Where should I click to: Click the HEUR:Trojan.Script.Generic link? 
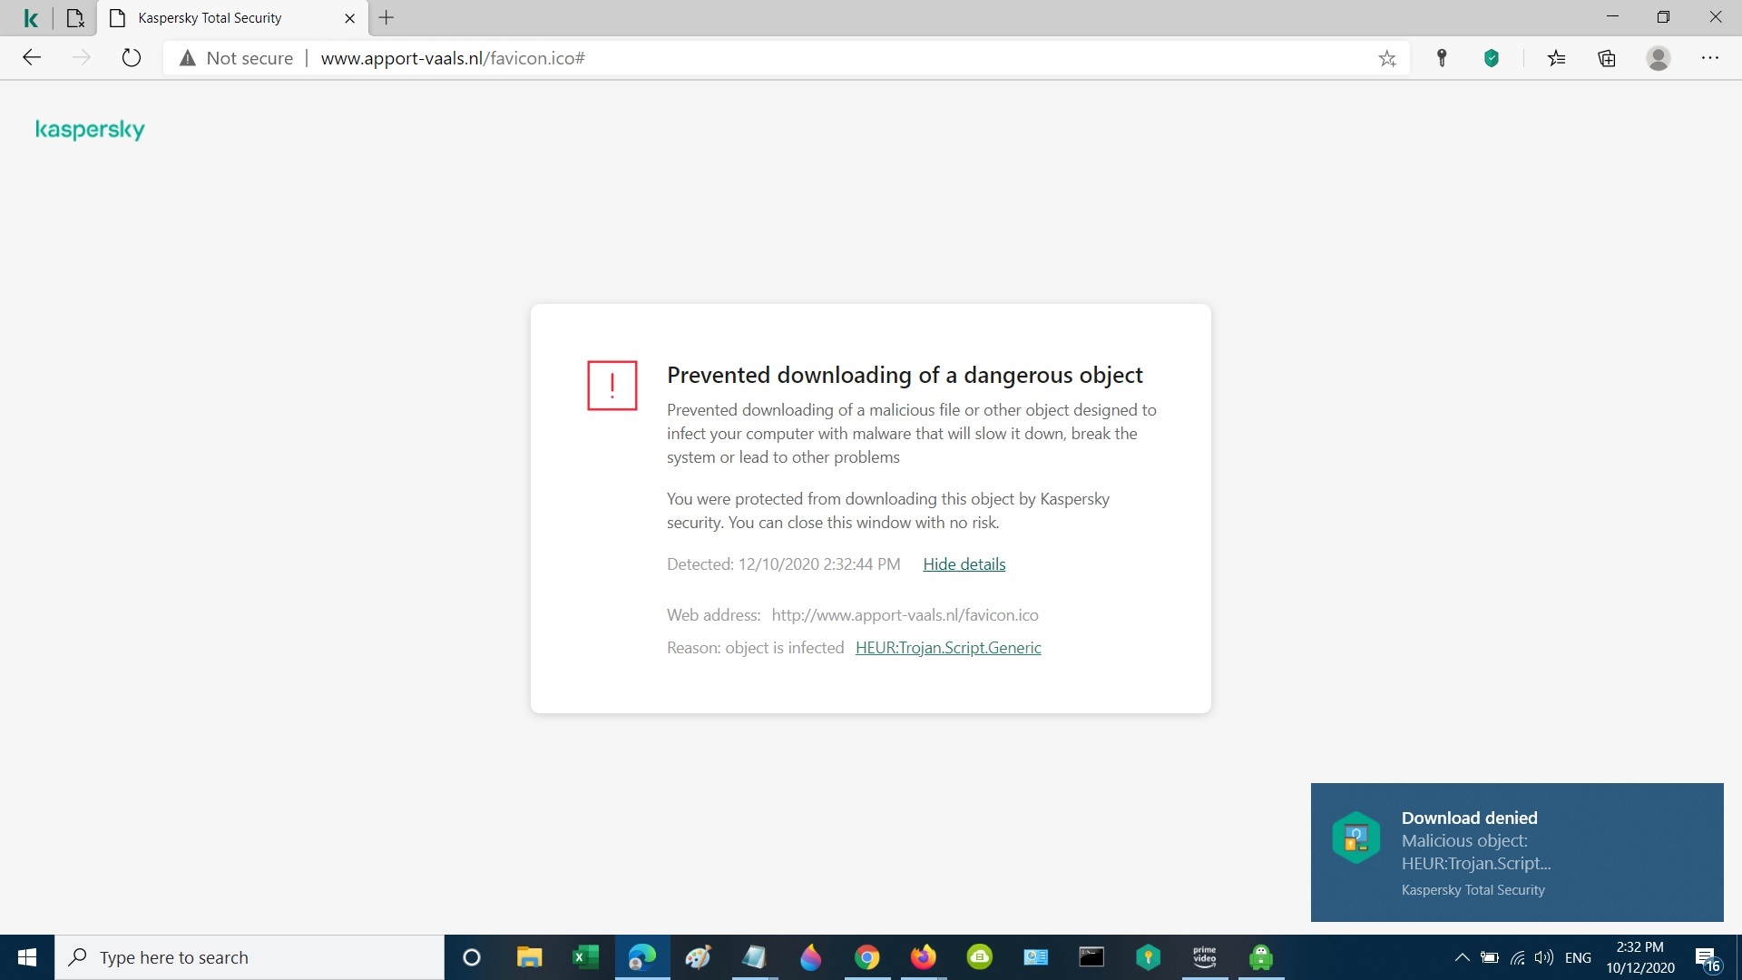949,647
